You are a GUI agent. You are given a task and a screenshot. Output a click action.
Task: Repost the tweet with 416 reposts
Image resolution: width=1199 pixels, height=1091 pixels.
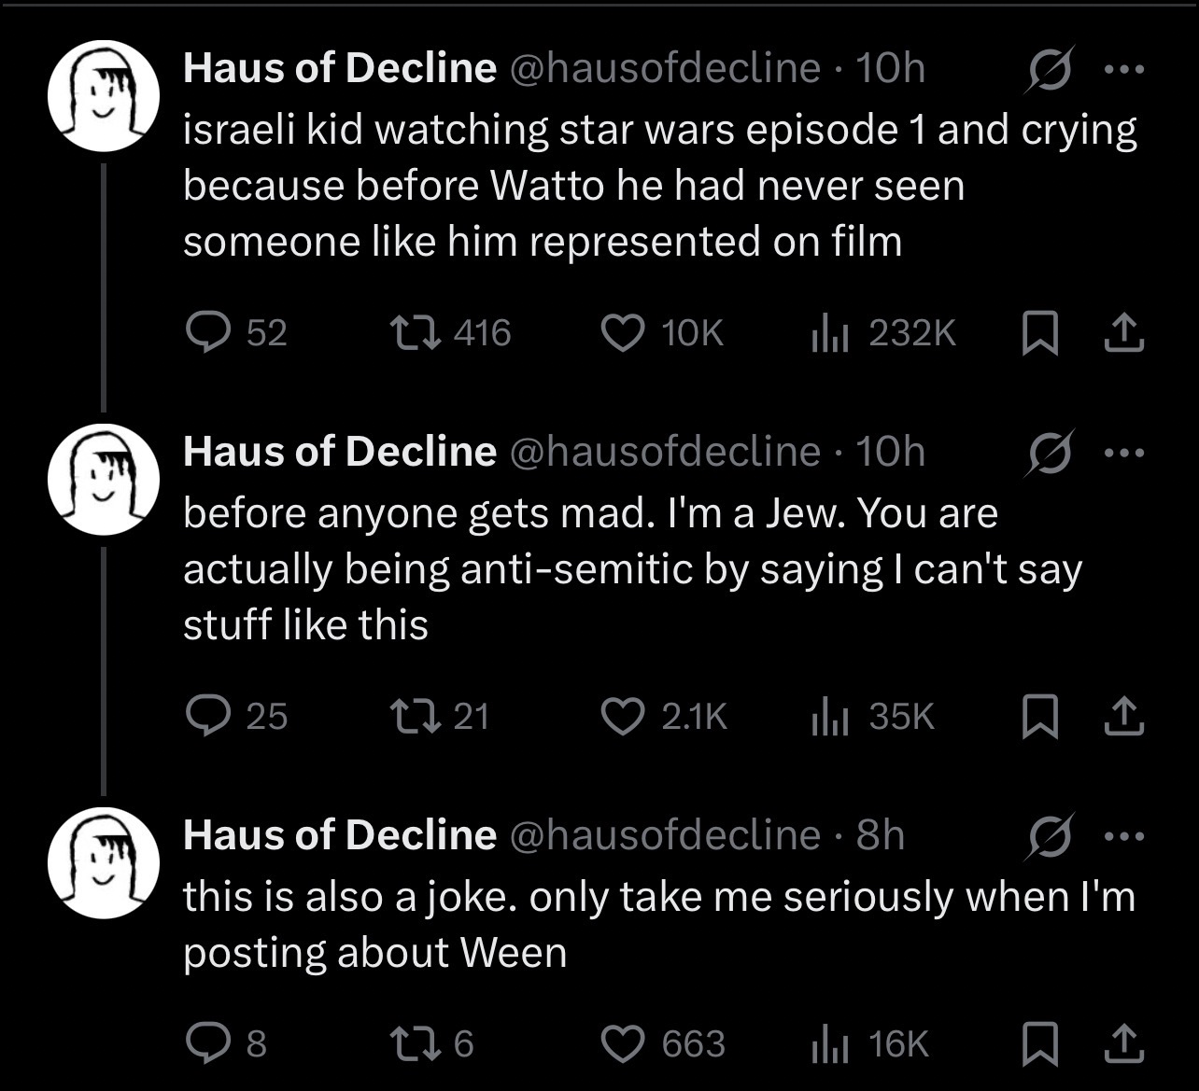point(410,332)
